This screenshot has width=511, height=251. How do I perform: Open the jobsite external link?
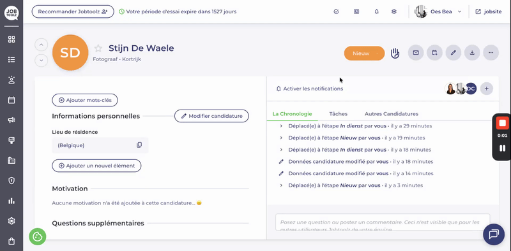pyautogui.click(x=489, y=11)
